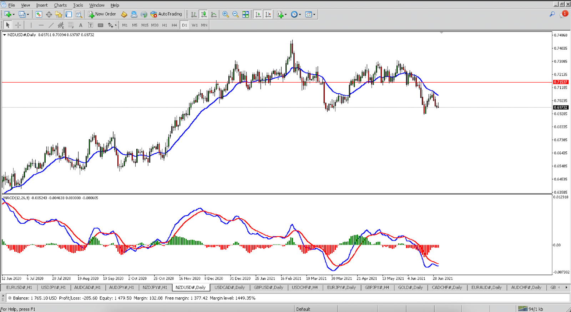Draw a horizontal line tool
Screen dimensions: 571x312
click(x=41, y=25)
